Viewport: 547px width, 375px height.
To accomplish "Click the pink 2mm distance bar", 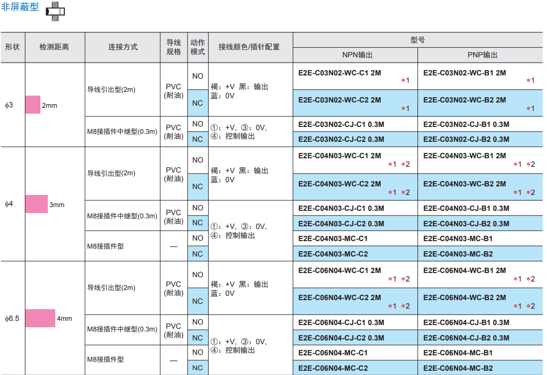I will click(x=33, y=105).
